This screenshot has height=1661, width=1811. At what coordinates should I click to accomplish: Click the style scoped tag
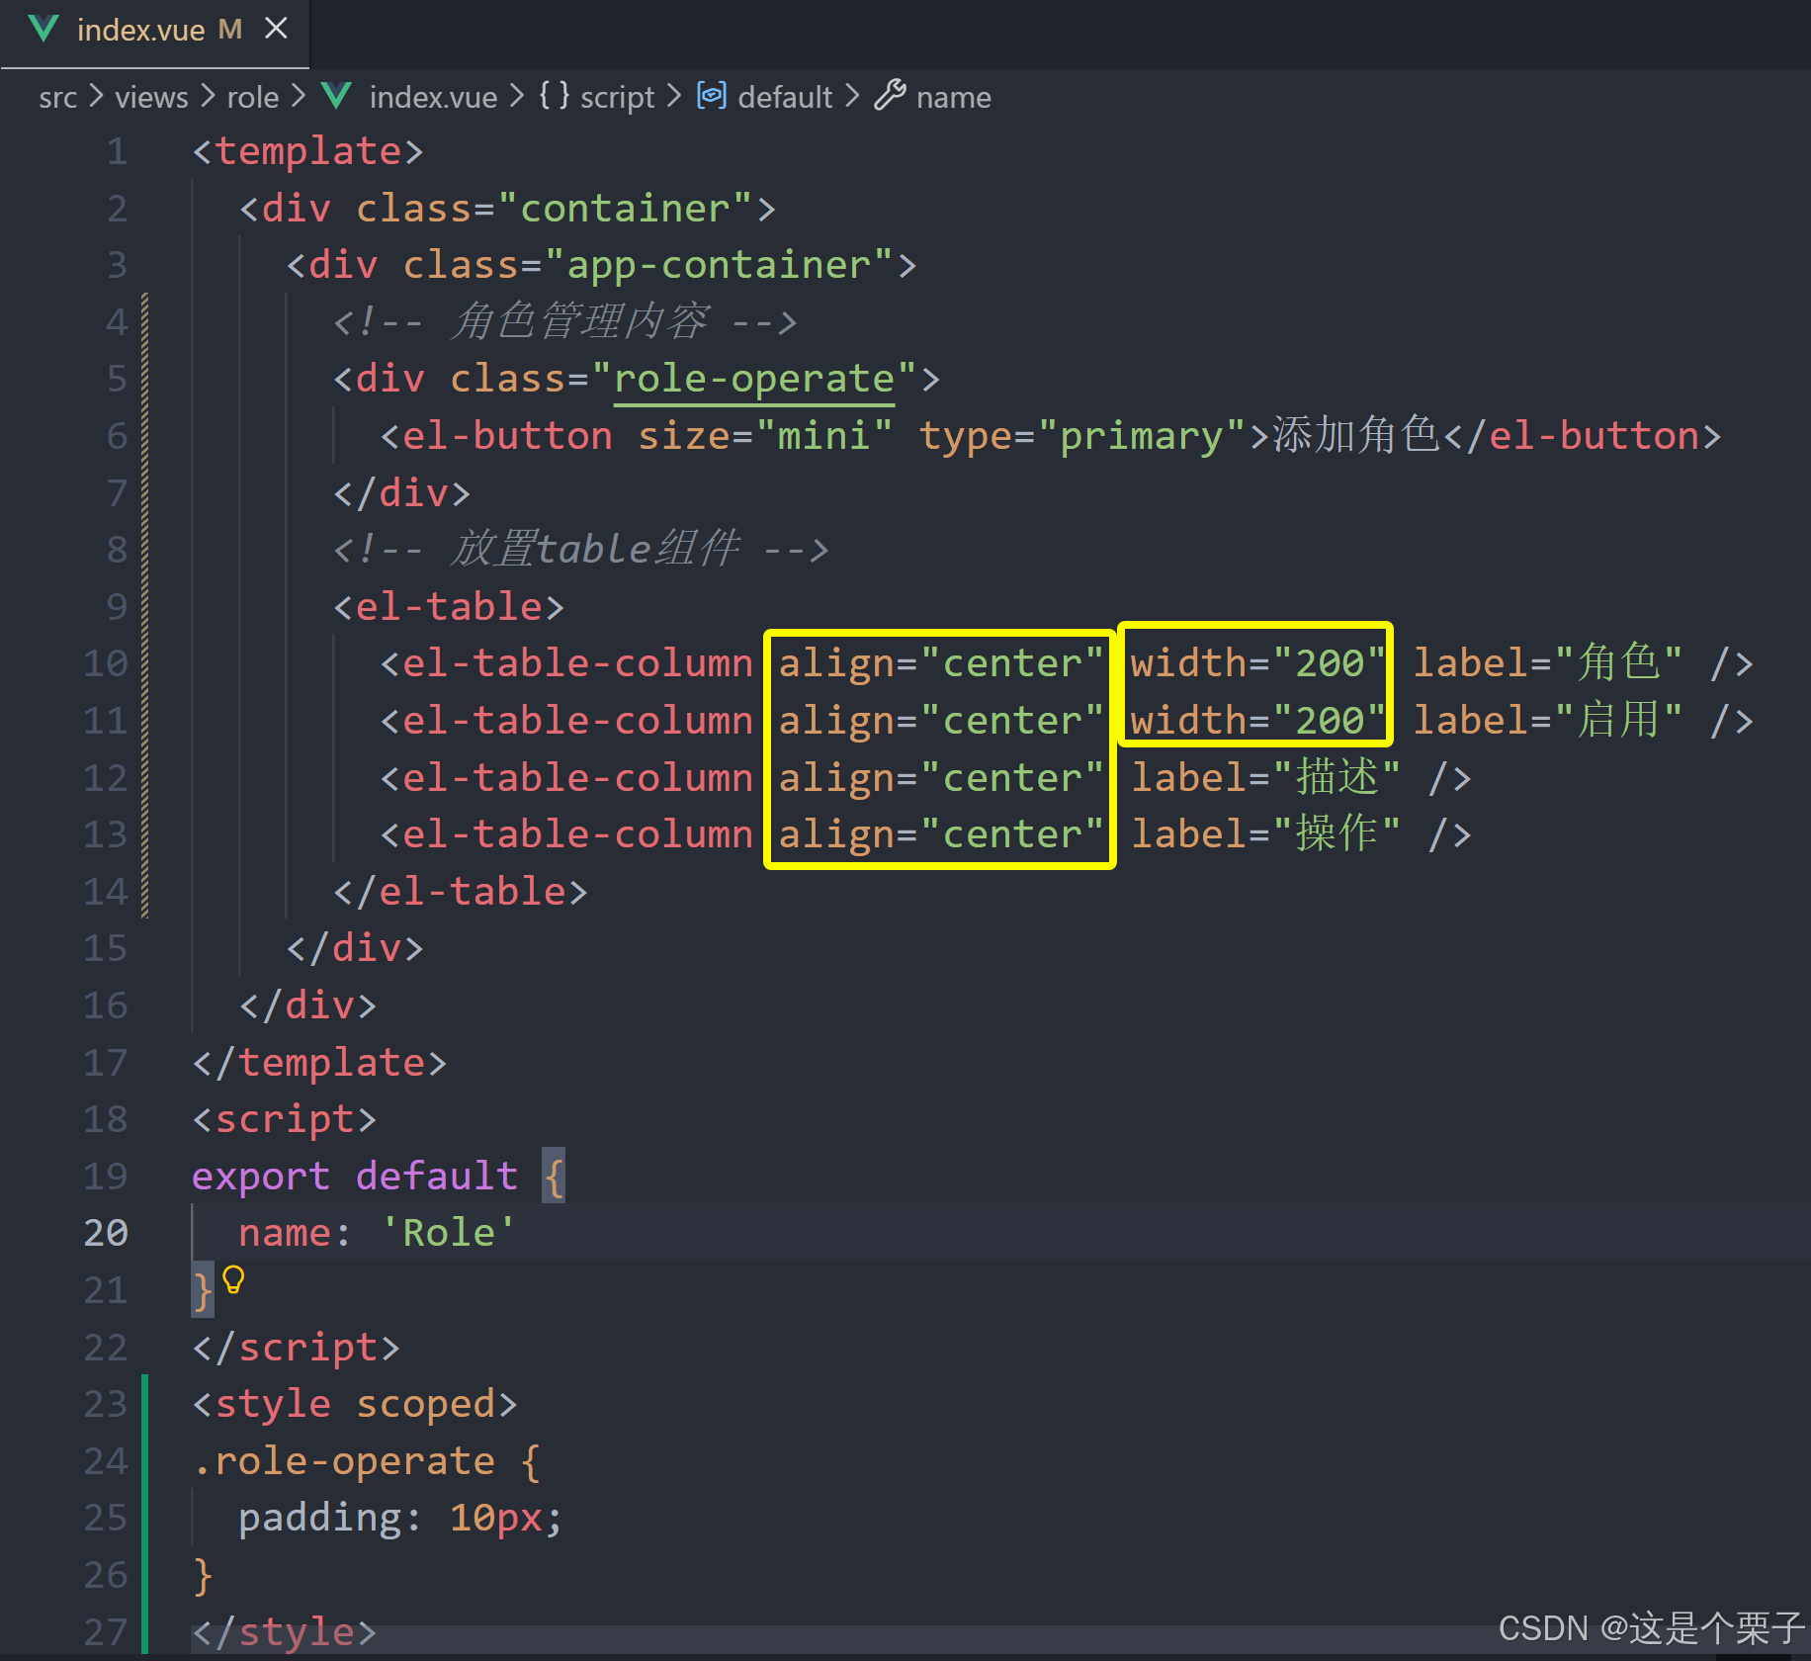[354, 1404]
